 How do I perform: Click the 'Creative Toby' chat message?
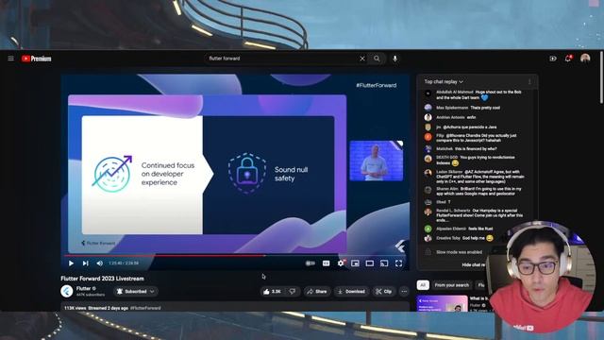coord(464,238)
